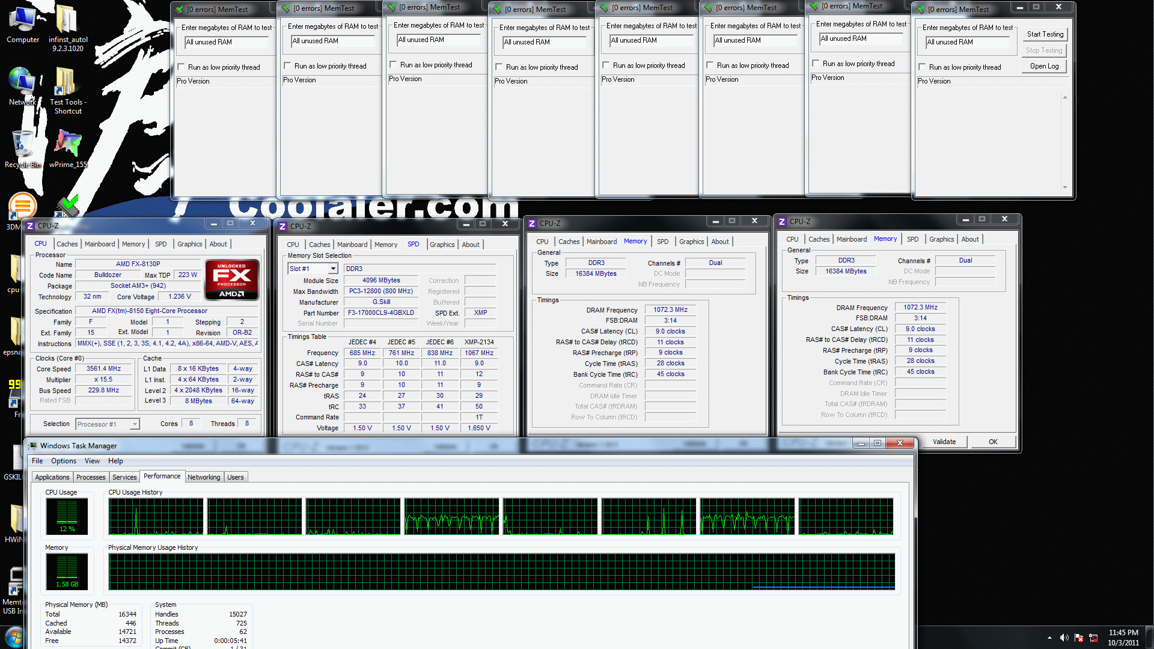Open the Network desktop icon
1154x649 pixels.
click(22, 87)
